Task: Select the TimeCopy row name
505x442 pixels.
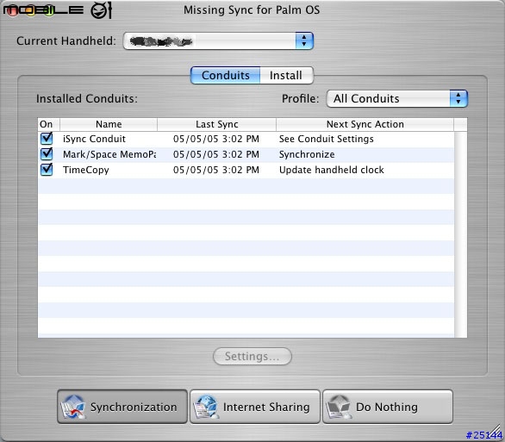Action: [x=85, y=170]
